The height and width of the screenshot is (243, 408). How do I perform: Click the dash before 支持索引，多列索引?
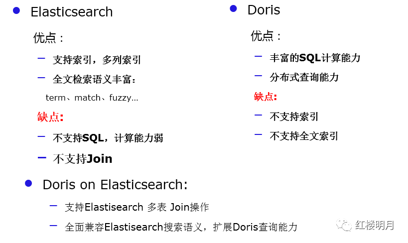(41, 59)
